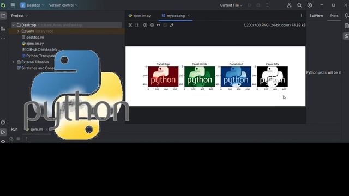The height and width of the screenshot is (196, 349).
Task: Click the Run button in title bar
Action: click(250, 5)
